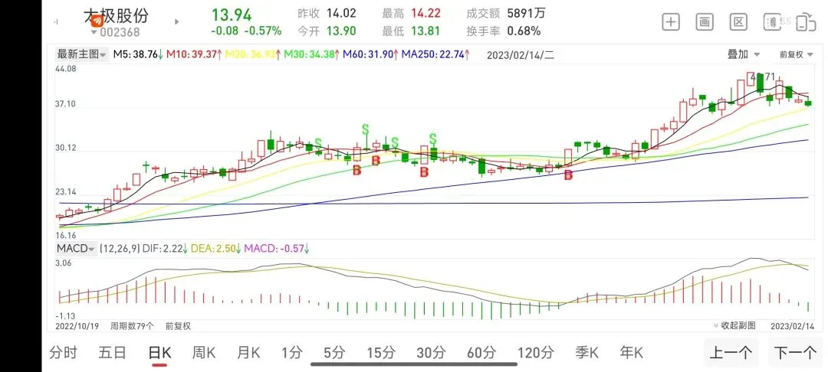828x372 pixels.
Task: Tap the MACD parameters (12,26,9)
Action: (x=120, y=248)
